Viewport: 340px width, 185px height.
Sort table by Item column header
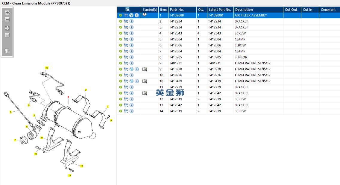[x=163, y=10]
